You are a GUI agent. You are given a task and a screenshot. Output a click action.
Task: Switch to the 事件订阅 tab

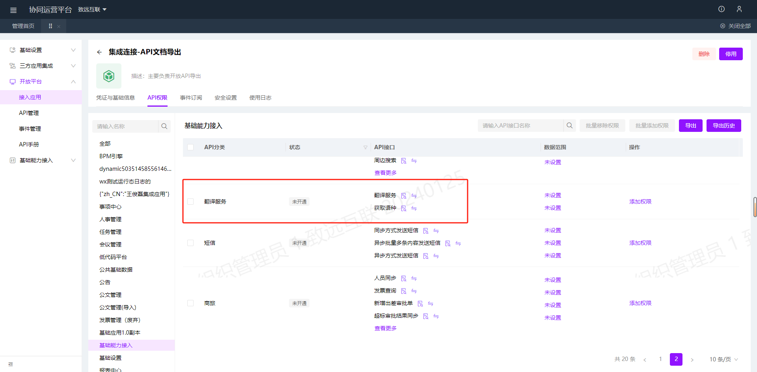pyautogui.click(x=191, y=98)
